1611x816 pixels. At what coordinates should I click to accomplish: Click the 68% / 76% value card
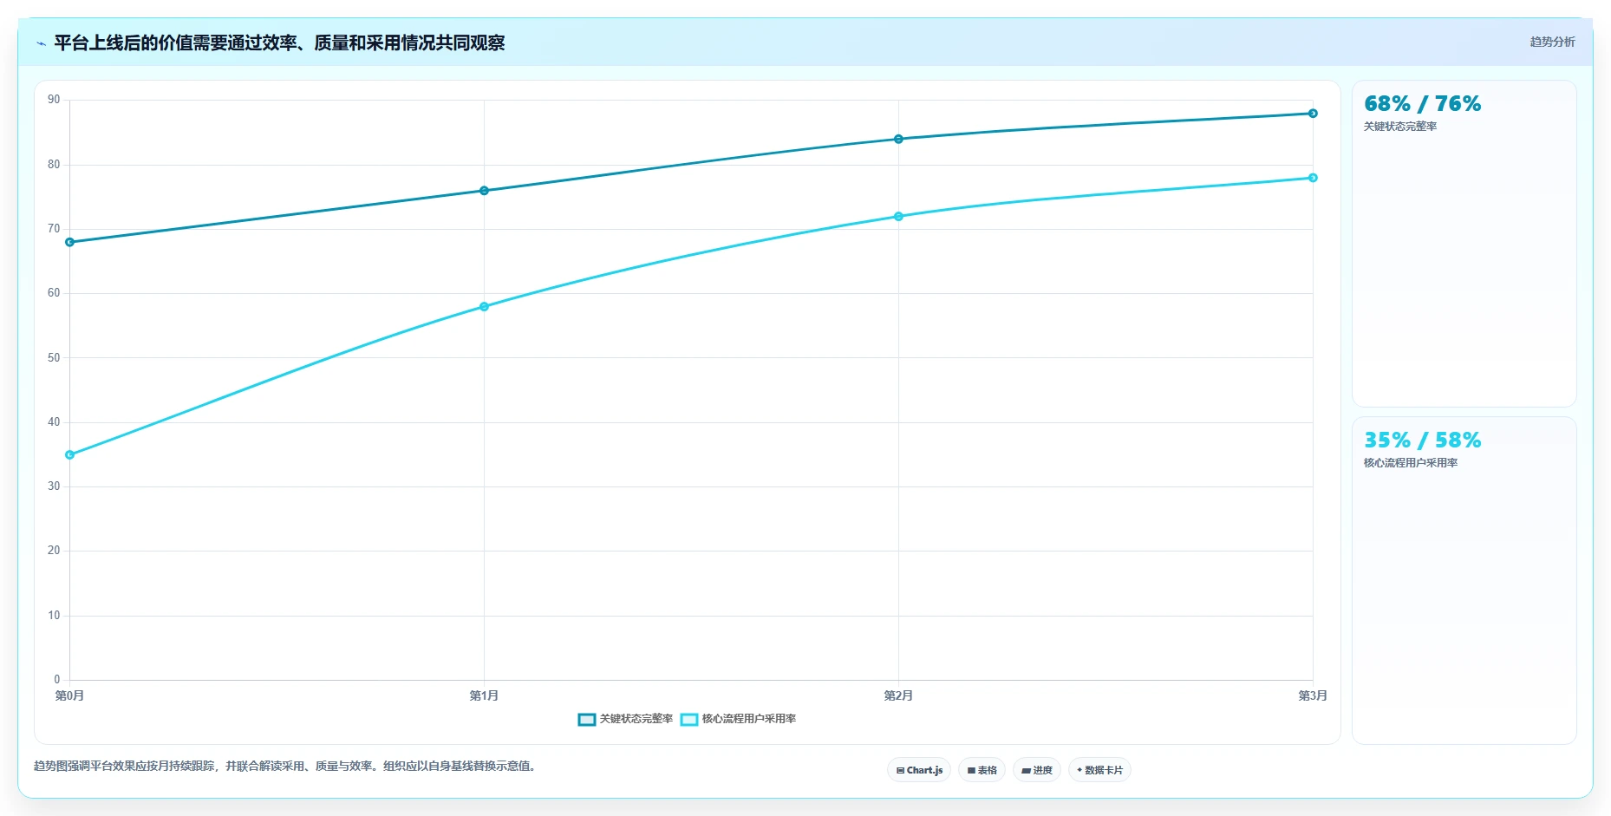coord(1464,244)
